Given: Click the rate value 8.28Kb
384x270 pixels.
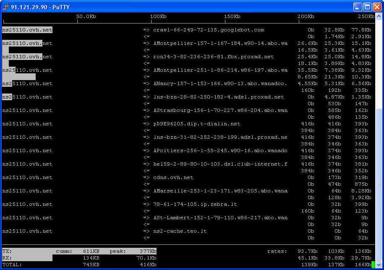Looking at the screenshot, I should pos(361,191).
